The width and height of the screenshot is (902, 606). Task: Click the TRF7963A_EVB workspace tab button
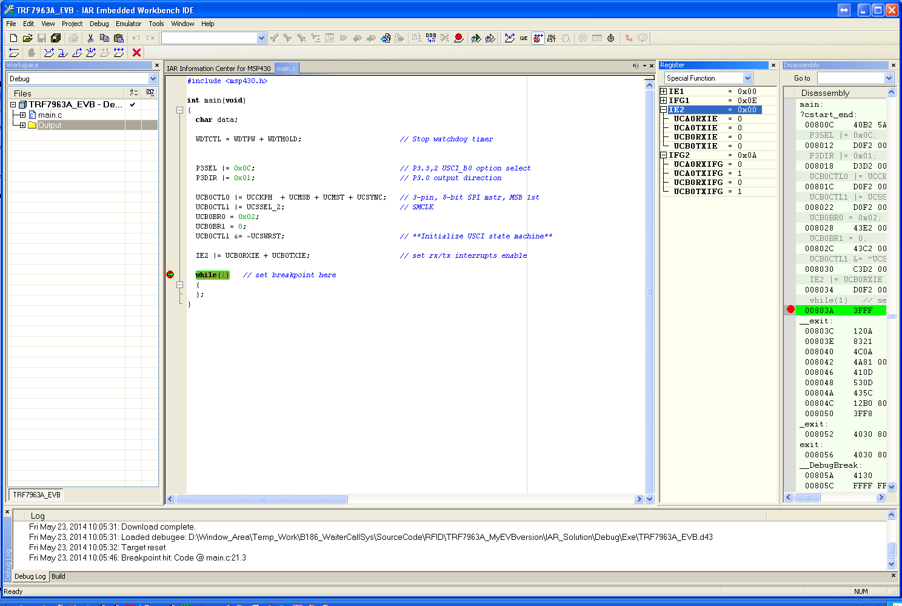[36, 495]
